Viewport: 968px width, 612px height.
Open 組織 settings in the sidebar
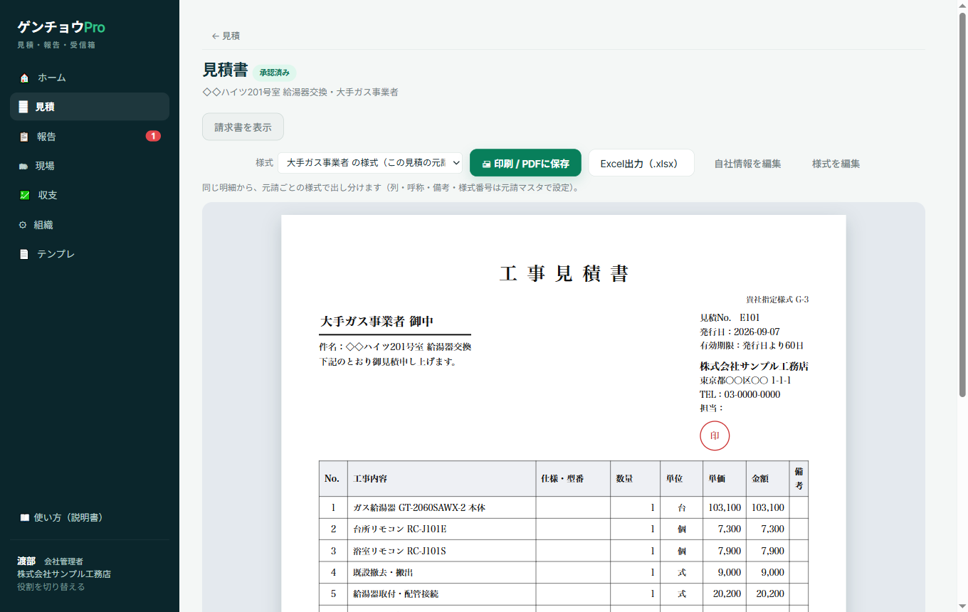click(90, 225)
